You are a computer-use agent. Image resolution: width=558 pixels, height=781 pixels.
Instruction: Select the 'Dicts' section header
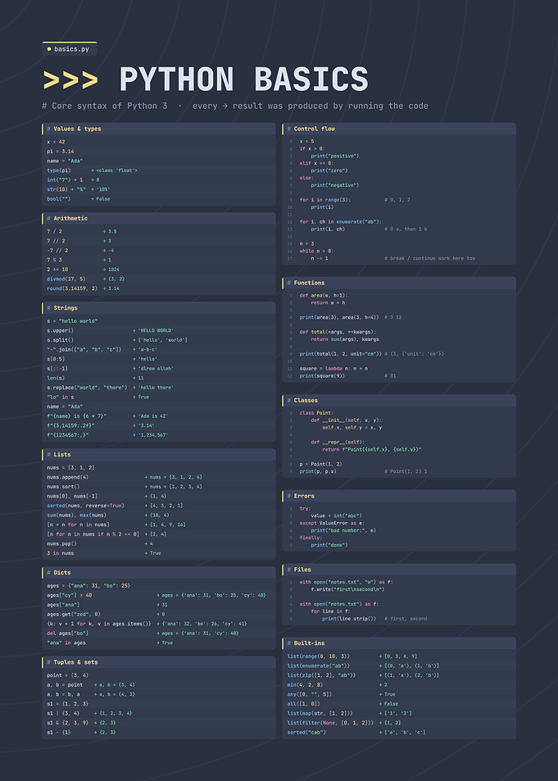tap(158, 572)
